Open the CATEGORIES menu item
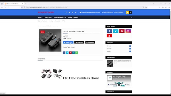171x96 pixels. click(x=48, y=17)
